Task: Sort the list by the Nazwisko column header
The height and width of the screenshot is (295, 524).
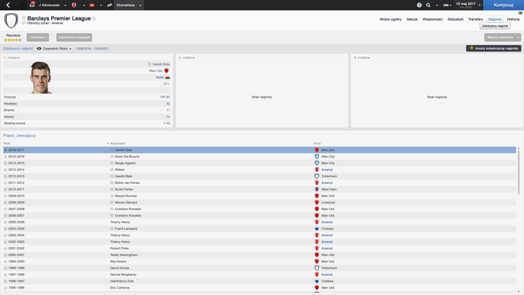Action: click(x=118, y=143)
